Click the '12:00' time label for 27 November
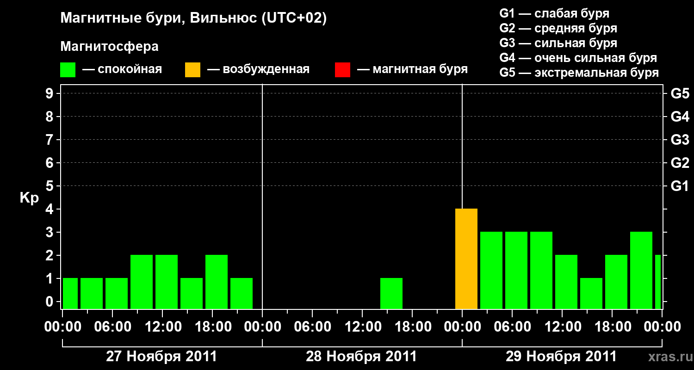 pos(163,327)
